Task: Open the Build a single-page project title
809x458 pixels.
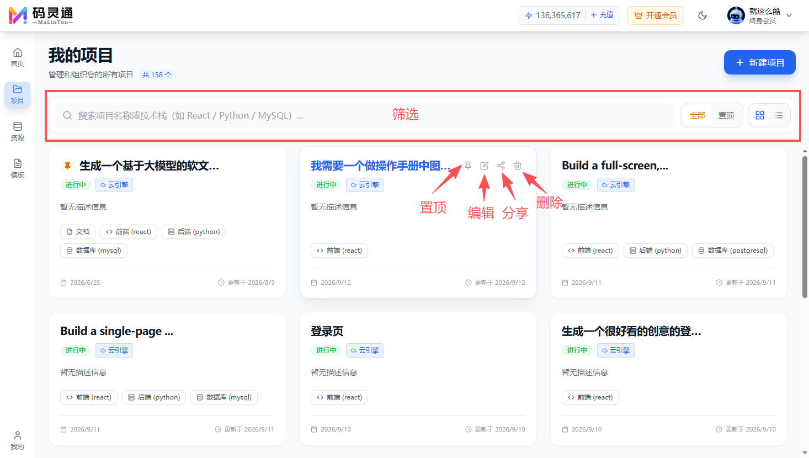Action: [116, 331]
